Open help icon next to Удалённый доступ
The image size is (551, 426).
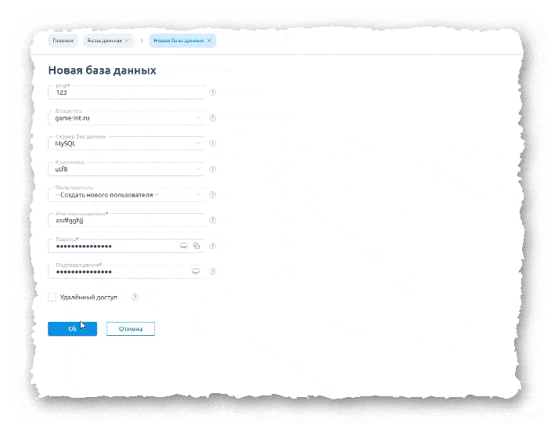point(135,297)
